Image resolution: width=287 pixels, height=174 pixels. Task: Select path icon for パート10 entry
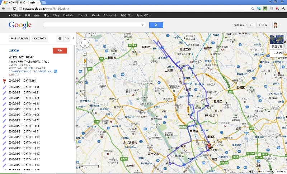coord(4,137)
